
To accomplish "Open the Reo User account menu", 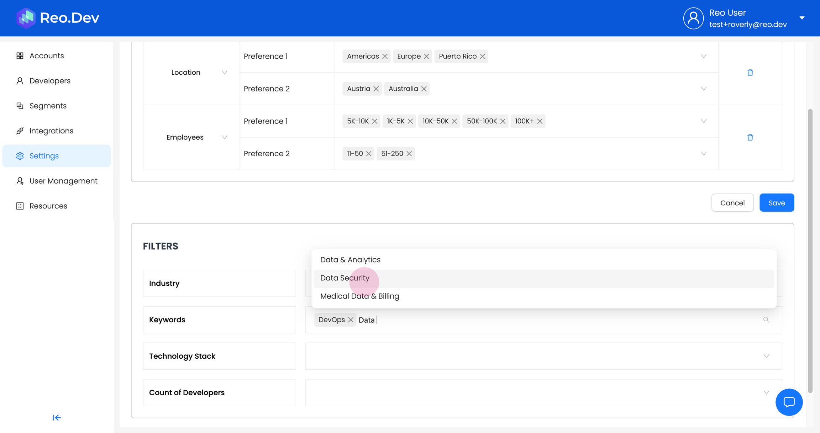I will click(801, 18).
